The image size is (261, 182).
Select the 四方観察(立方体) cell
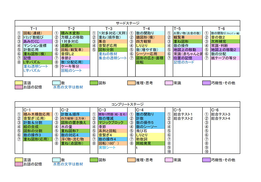coord(75,118)
